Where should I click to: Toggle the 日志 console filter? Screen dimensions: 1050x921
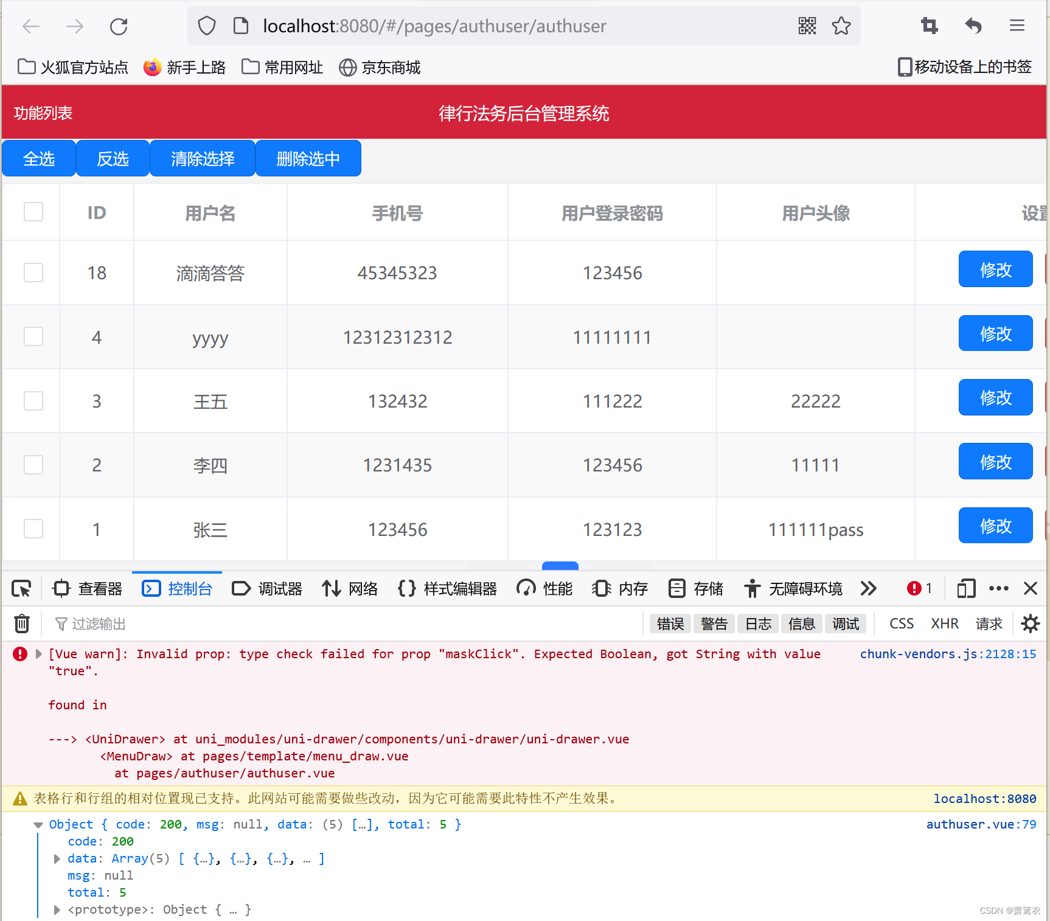tap(758, 624)
